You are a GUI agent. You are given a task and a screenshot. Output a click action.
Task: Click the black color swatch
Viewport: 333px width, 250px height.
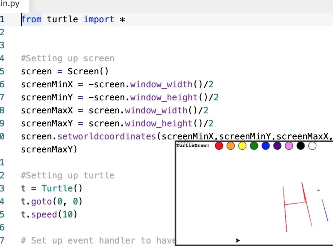tap(300, 146)
